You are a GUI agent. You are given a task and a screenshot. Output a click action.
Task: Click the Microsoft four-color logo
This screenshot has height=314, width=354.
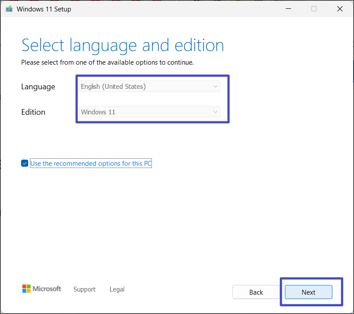27,289
